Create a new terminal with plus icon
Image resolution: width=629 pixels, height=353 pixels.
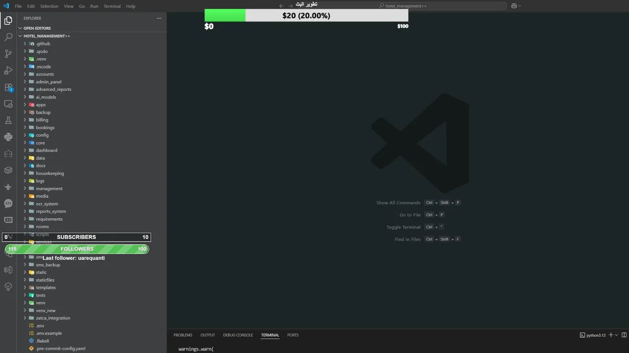click(x=611, y=335)
